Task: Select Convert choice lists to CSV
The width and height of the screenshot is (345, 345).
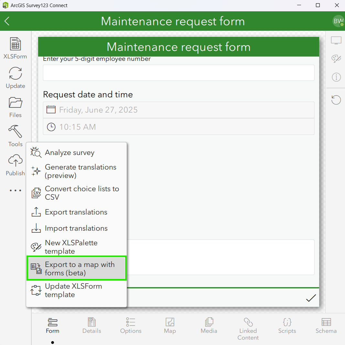Action: click(76, 193)
